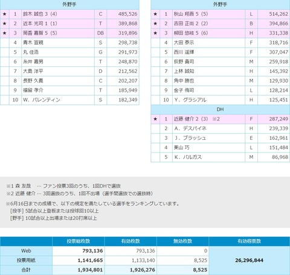Select player name 糸井 嘉男
Image resolution: width=290 pixels, height=275 pixels.
[33, 62]
